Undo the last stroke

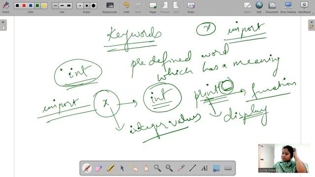(x=126, y=7)
